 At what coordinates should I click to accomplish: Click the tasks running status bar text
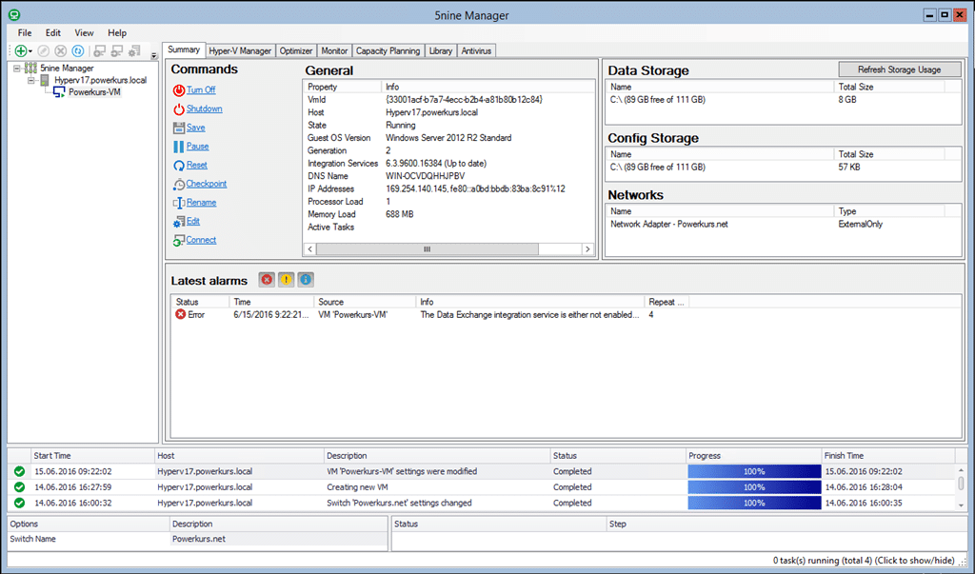864,561
